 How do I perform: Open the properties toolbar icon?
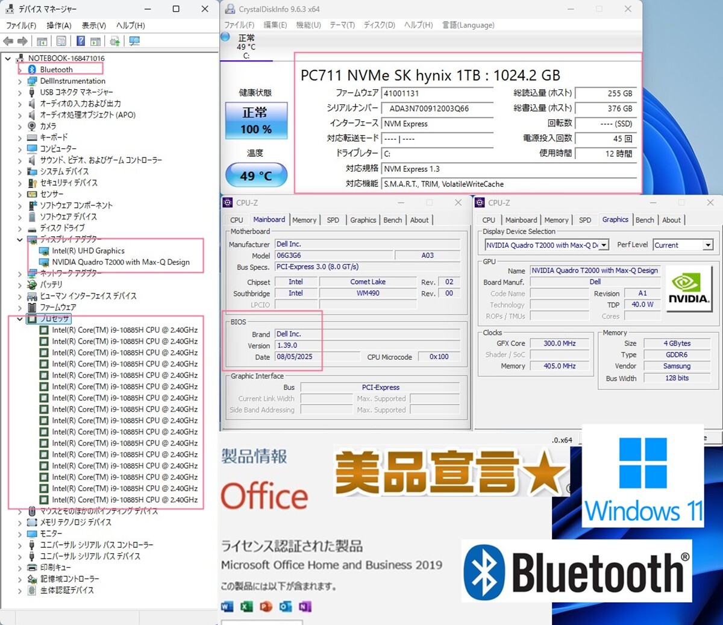tap(61, 41)
